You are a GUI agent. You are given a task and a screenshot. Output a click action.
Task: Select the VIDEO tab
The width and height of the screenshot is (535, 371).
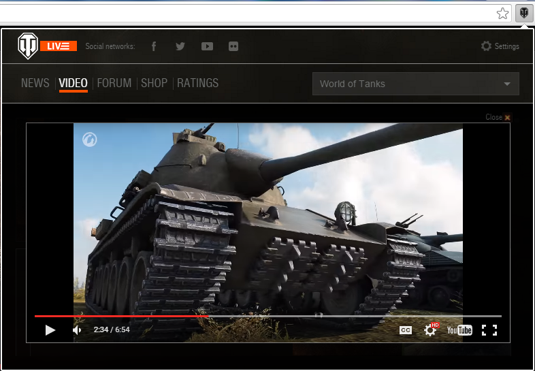73,83
